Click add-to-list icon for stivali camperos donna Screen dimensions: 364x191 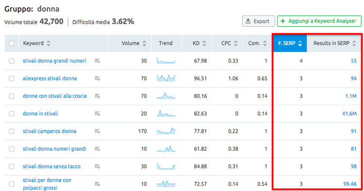pyautogui.click(x=97, y=131)
